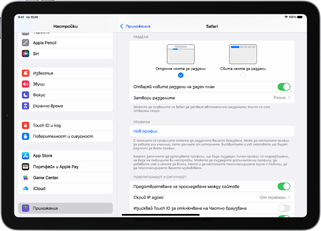Open iCloud settings row

(x=66, y=189)
